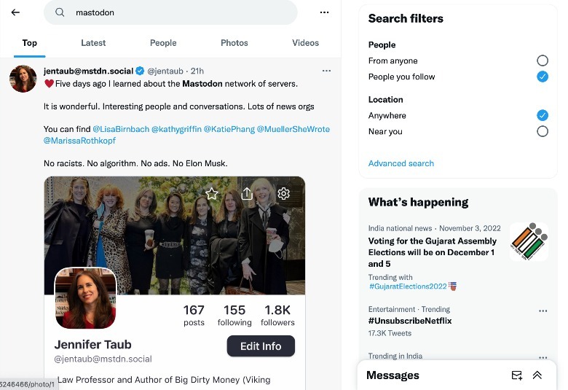Select the 'From anyone' radio option

(542, 61)
